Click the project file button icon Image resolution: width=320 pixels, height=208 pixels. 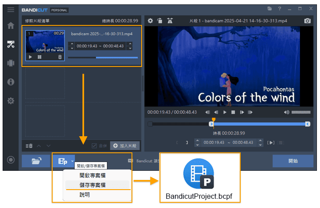point(63,161)
